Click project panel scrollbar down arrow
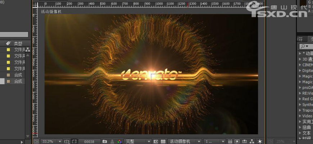 pos(28,136)
